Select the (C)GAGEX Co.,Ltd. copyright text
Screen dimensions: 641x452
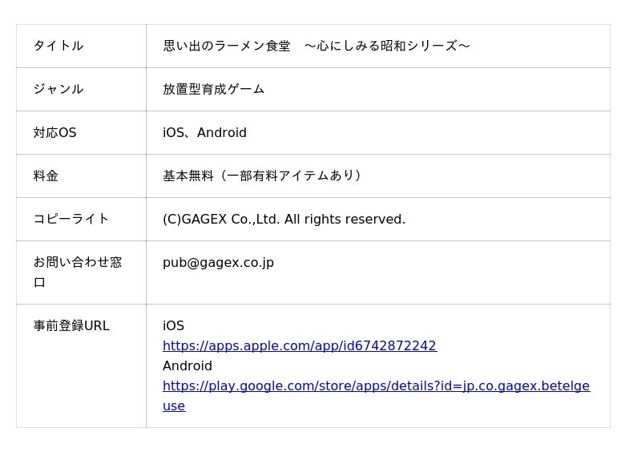(x=221, y=220)
